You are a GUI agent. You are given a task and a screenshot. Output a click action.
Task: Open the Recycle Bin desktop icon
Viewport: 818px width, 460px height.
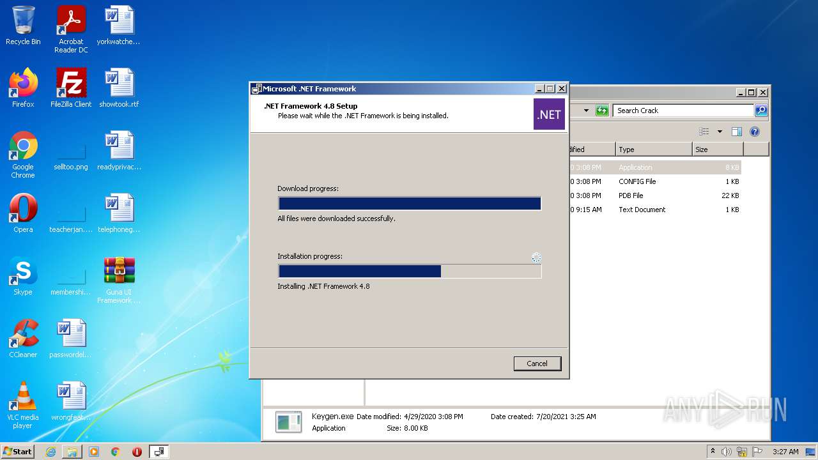point(23,26)
